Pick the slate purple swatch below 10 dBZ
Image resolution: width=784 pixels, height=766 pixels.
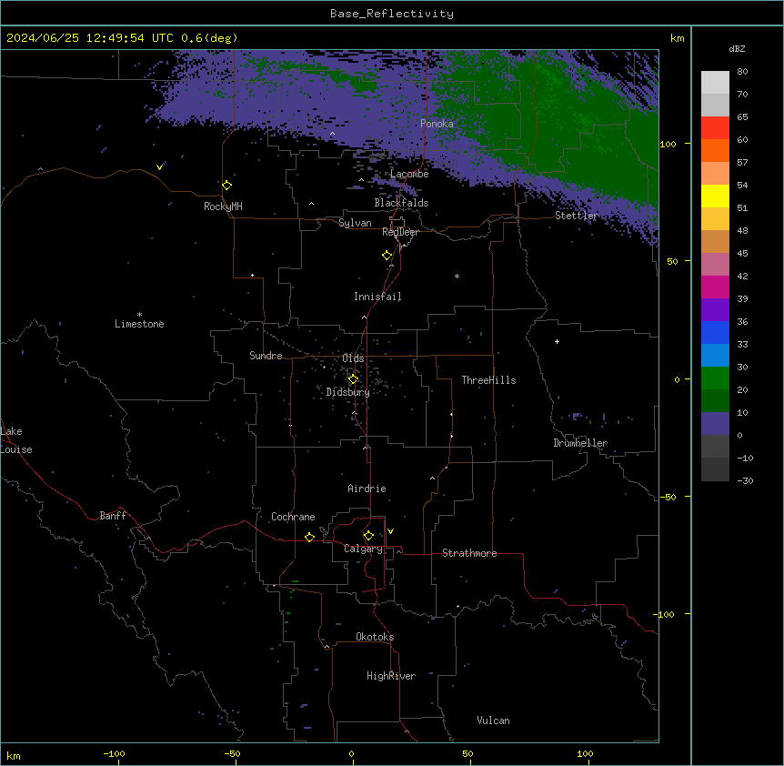click(x=715, y=424)
